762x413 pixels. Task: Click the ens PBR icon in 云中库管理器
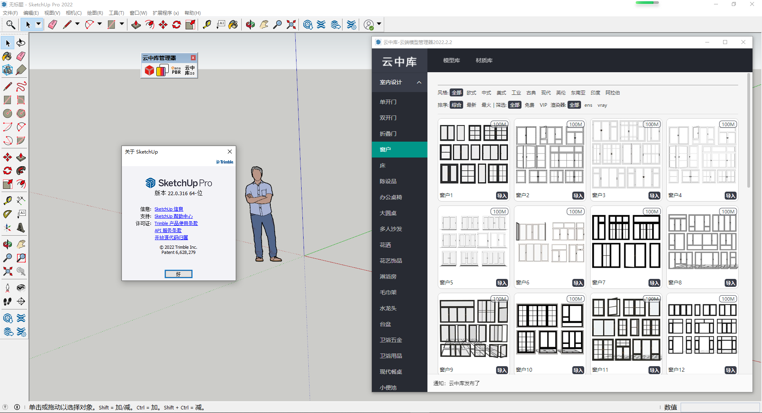pos(176,70)
